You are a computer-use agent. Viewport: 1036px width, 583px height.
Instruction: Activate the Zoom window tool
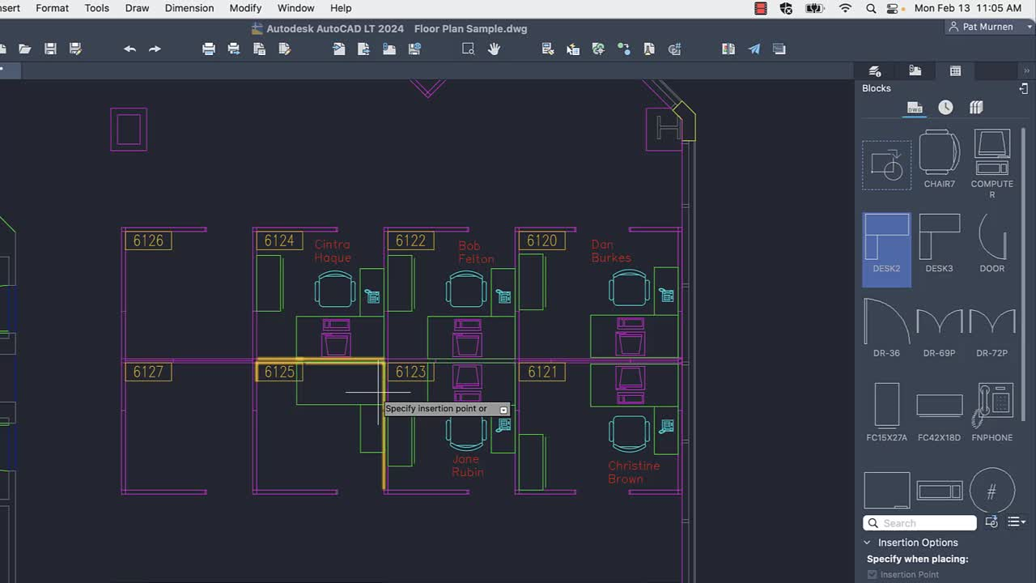(468, 49)
